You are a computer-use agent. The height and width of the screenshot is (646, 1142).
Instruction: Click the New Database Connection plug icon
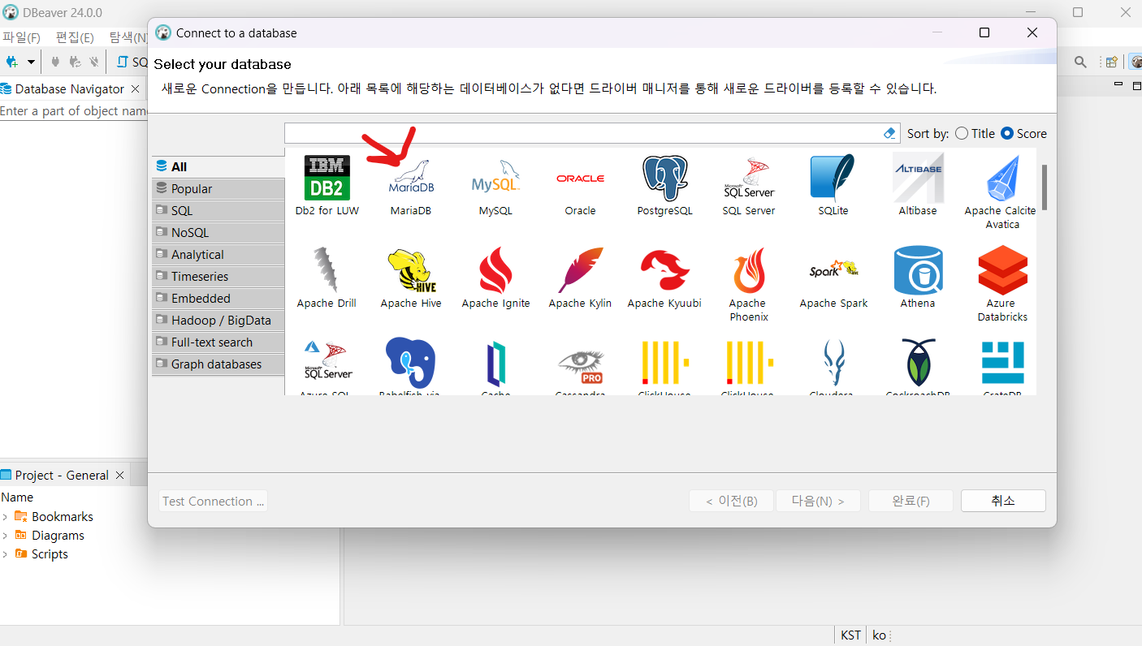click(x=11, y=62)
